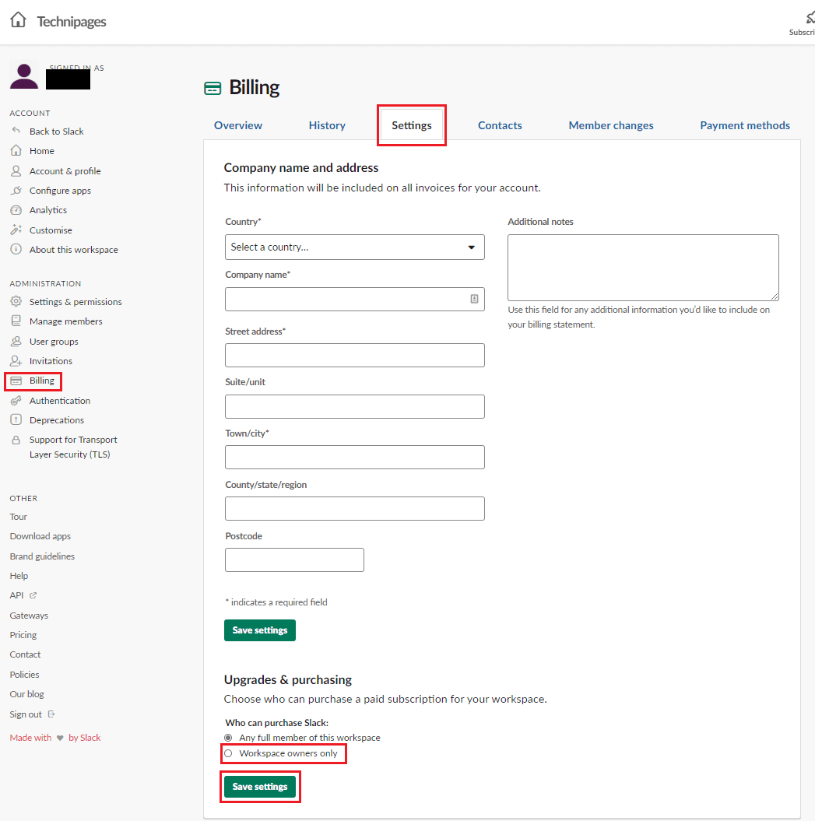
Task: Click the home icon beside Technipages
Action: tap(18, 20)
